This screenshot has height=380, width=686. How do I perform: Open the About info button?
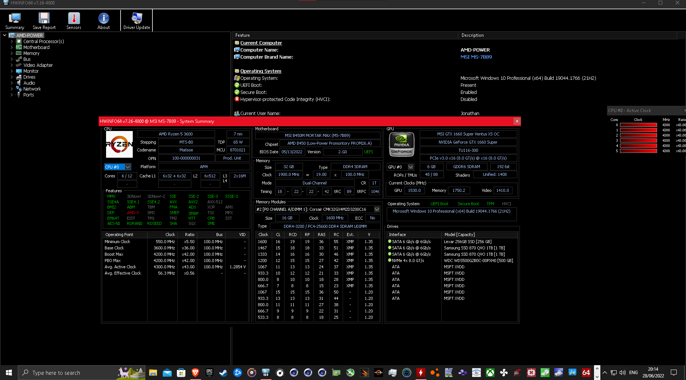[x=103, y=21]
